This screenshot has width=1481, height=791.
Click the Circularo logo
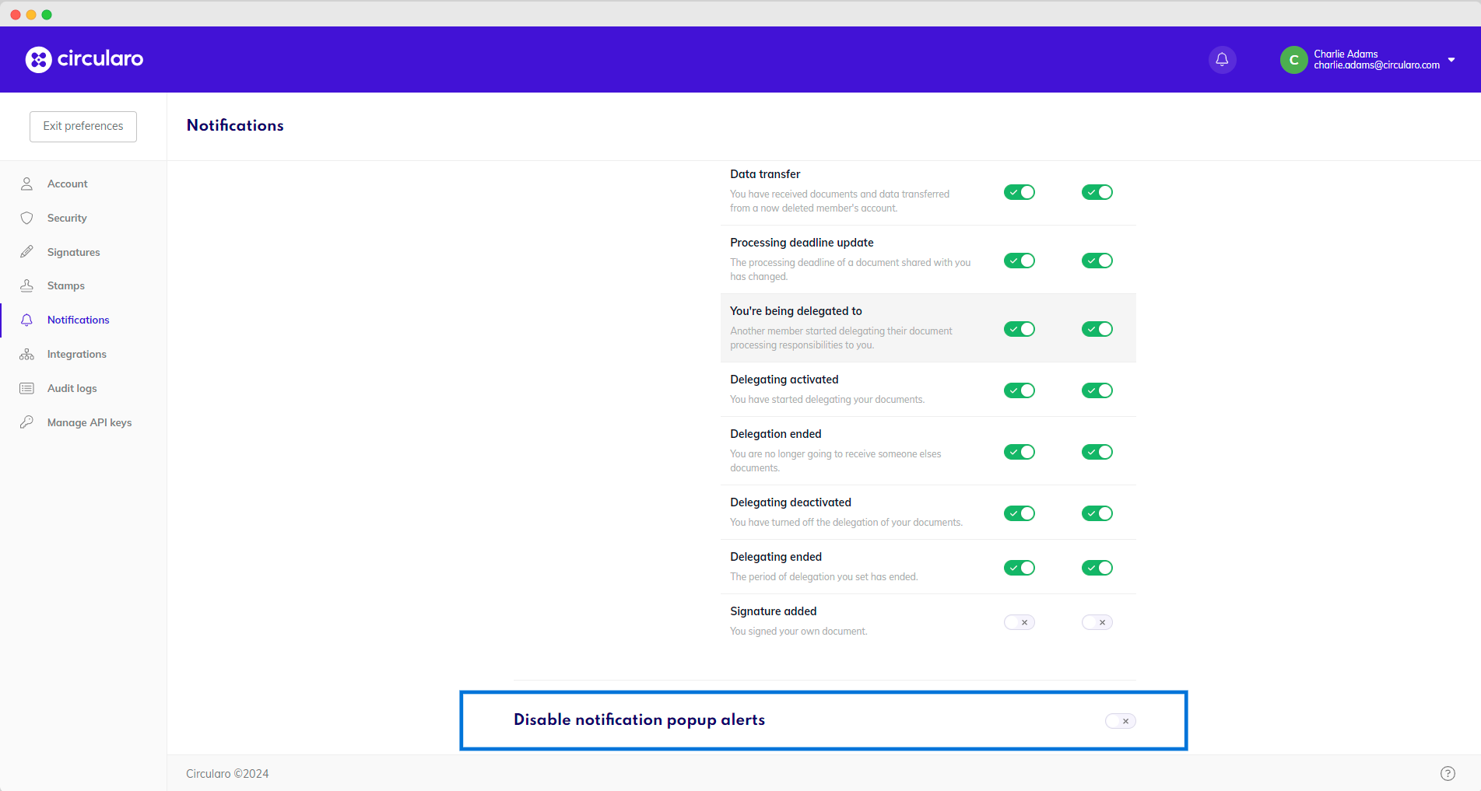[84, 59]
